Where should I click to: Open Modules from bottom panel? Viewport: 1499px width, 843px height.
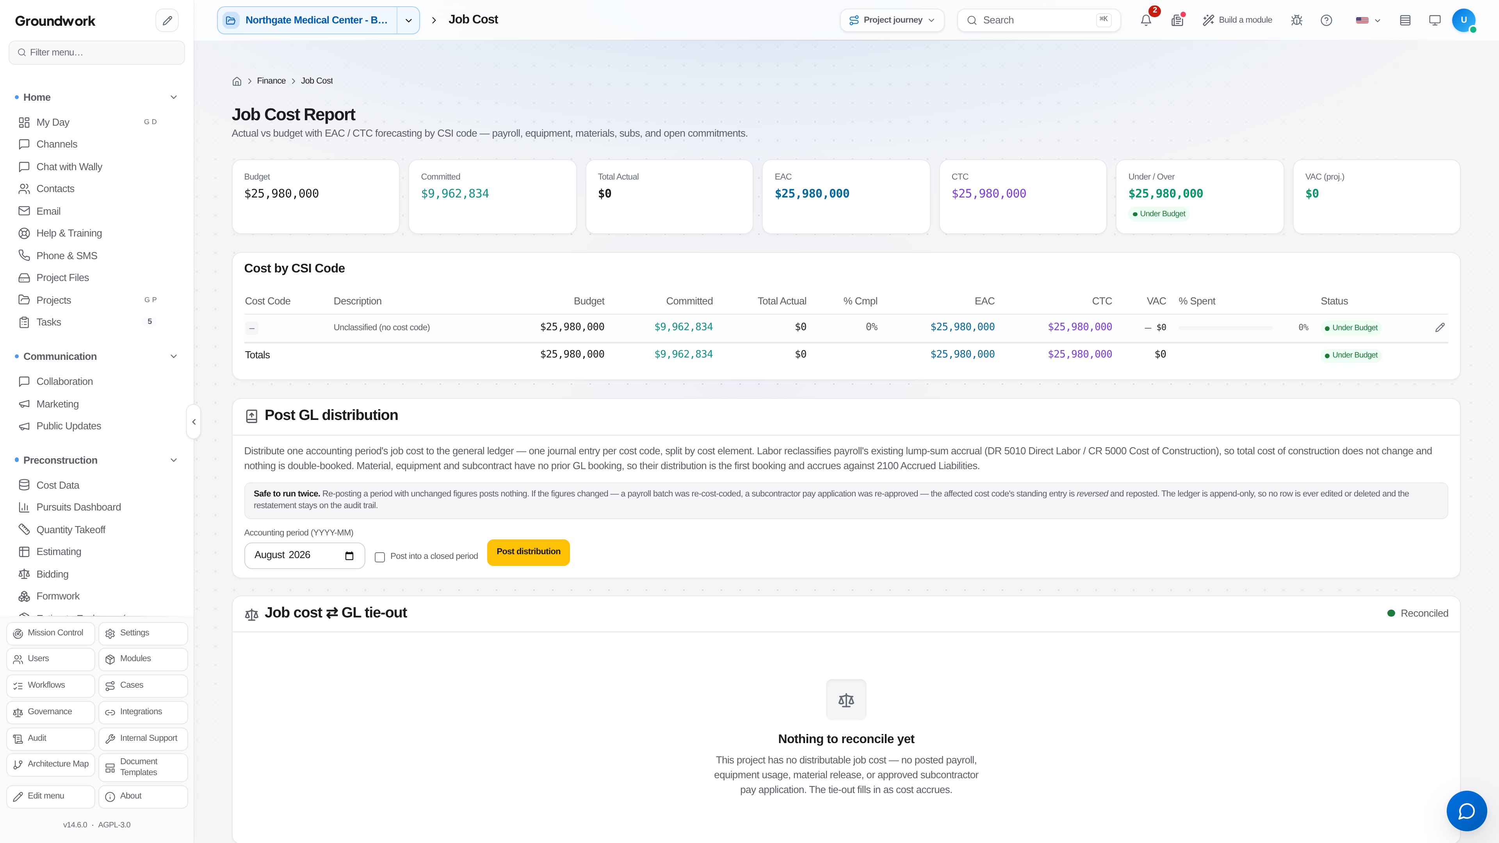click(143, 659)
